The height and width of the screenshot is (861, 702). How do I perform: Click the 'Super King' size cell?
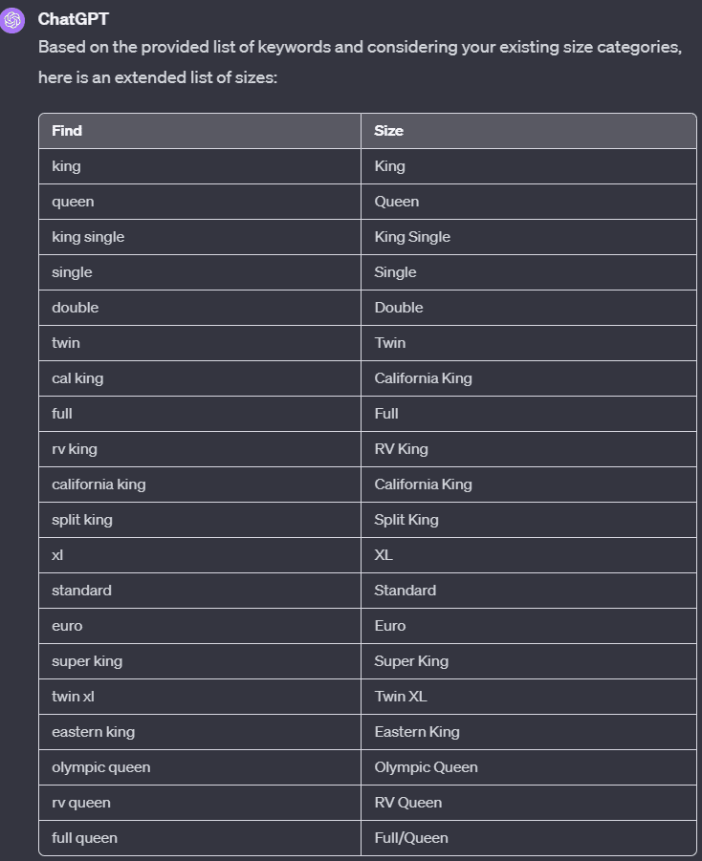pyautogui.click(x=411, y=661)
